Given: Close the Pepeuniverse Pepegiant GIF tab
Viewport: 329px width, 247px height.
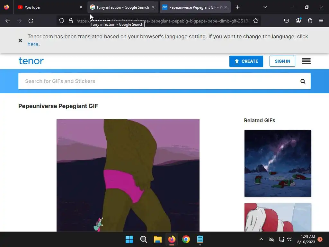Looking at the screenshot, I should (x=226, y=7).
